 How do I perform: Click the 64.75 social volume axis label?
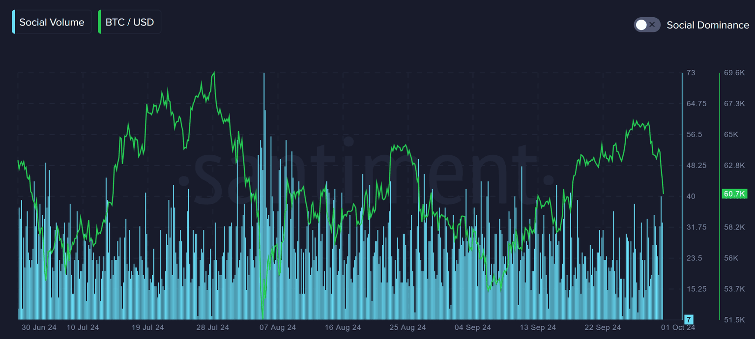696,104
